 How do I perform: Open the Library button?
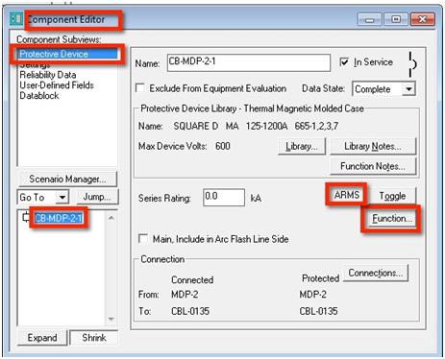(302, 146)
